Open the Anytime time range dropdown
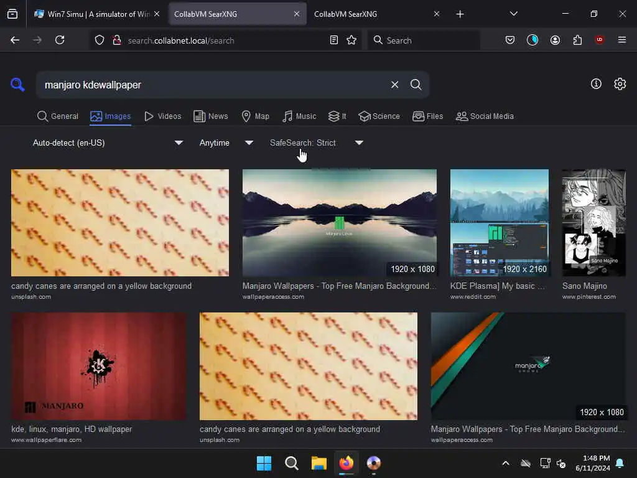637x478 pixels. [226, 143]
